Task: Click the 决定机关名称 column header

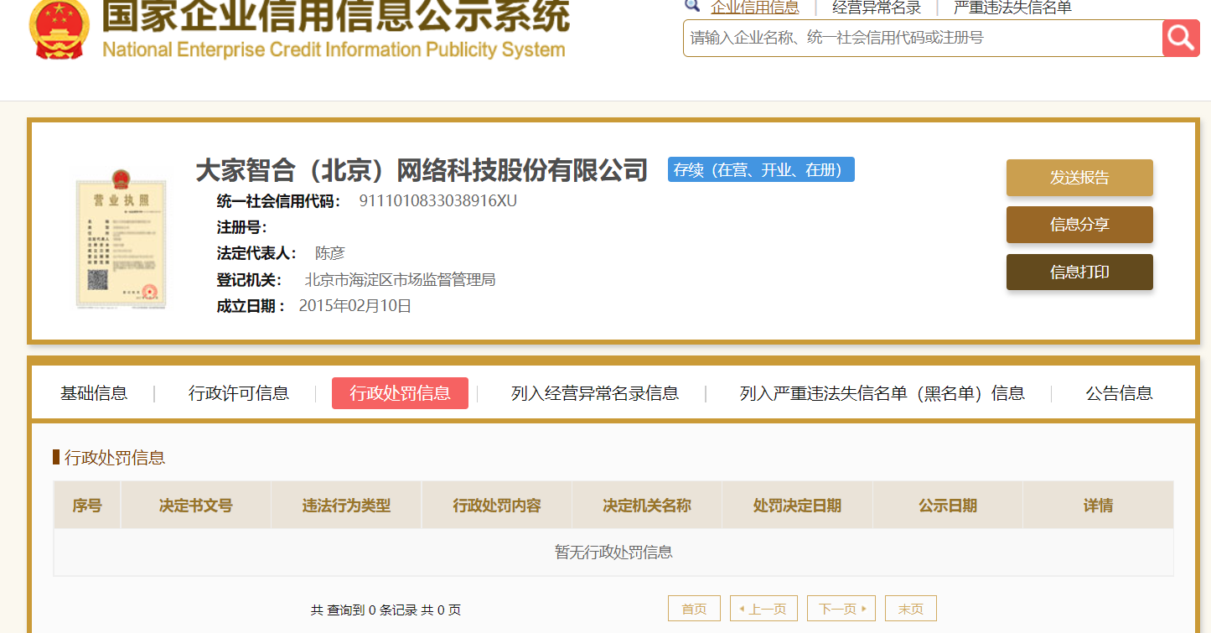Action: [647, 506]
